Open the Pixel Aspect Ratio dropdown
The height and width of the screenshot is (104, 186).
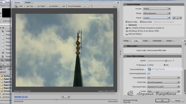tap(164, 87)
